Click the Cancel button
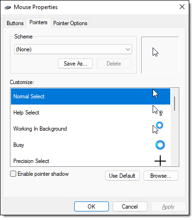The width and height of the screenshot is (194, 220). pyautogui.click(x=130, y=206)
